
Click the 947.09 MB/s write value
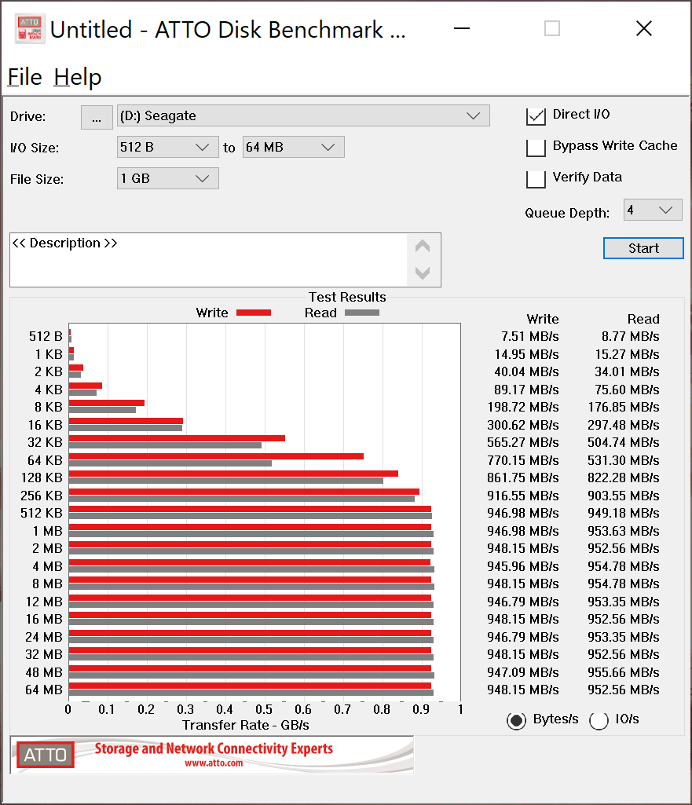pos(522,672)
